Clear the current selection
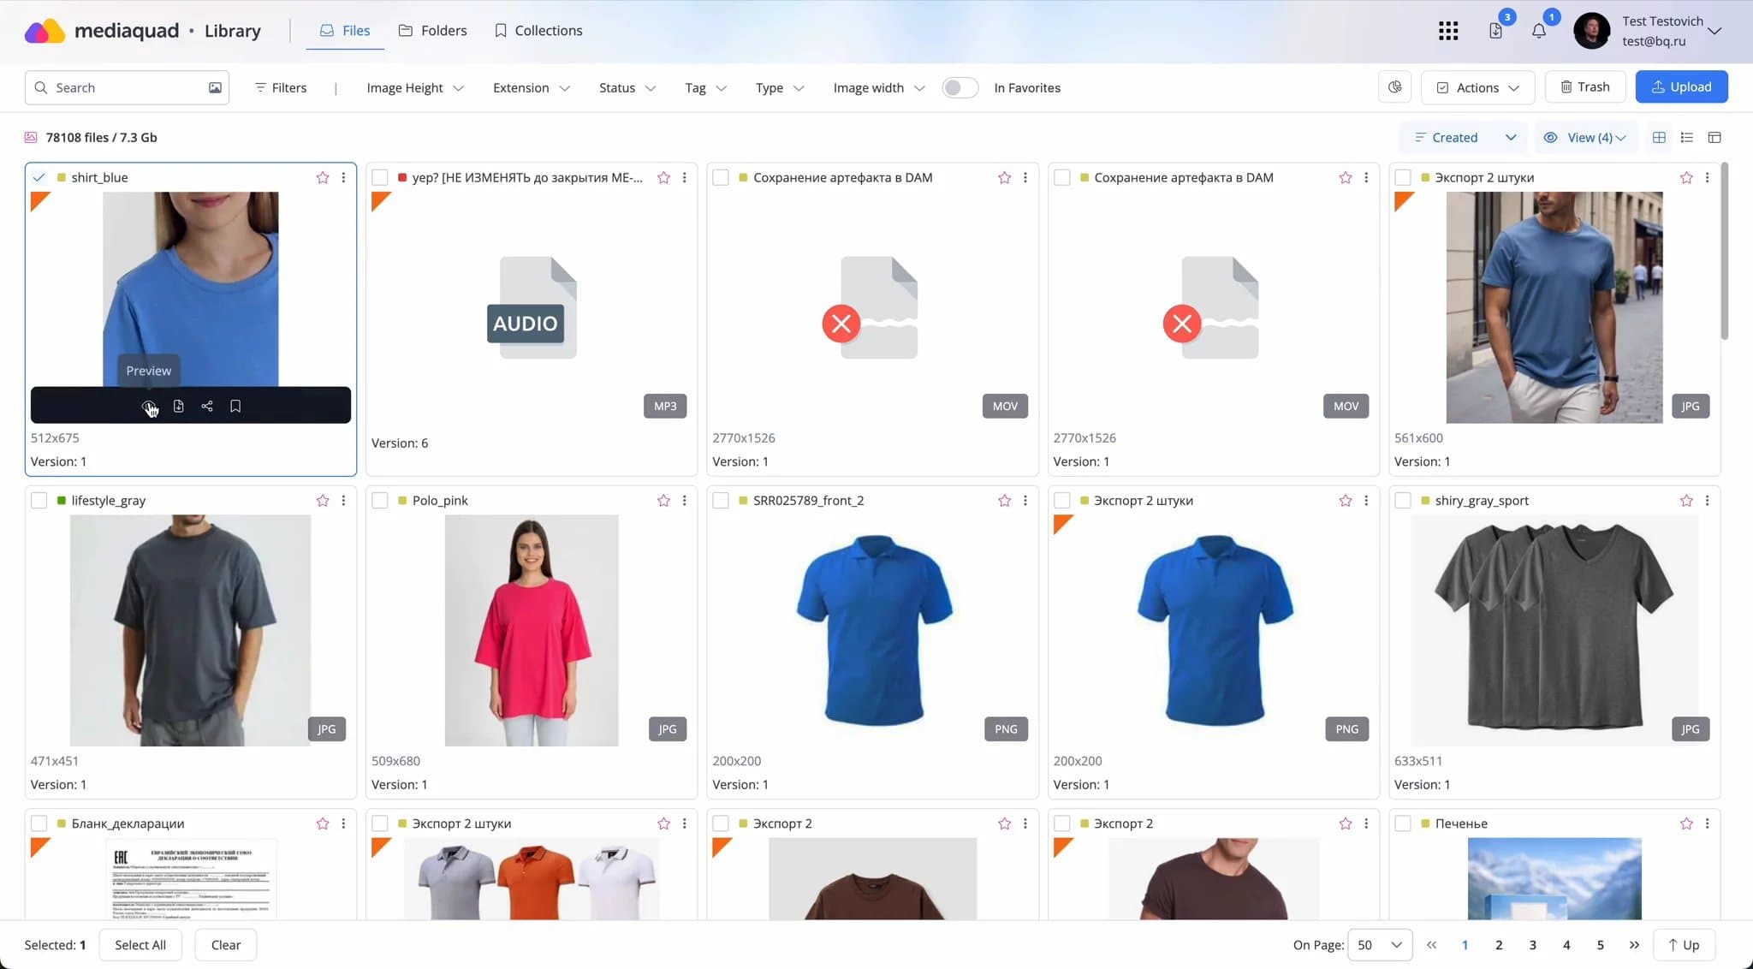This screenshot has height=969, width=1753. (226, 944)
